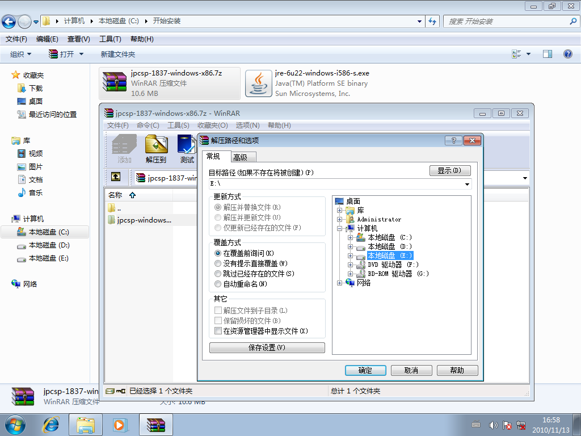The height and width of the screenshot is (436, 581).
Task: Expand 本地磁盘 (D:) in folder tree
Action: point(350,246)
